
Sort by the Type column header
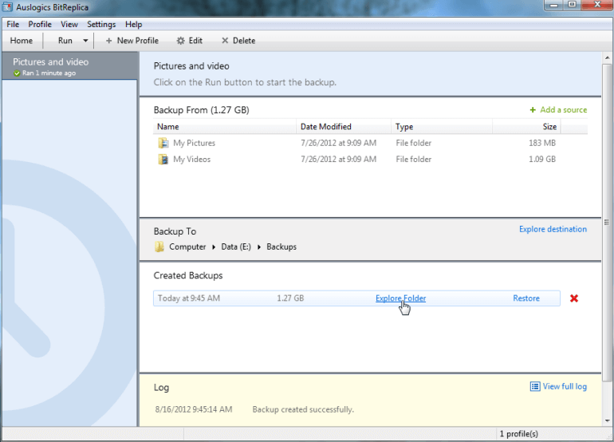[x=441, y=127]
